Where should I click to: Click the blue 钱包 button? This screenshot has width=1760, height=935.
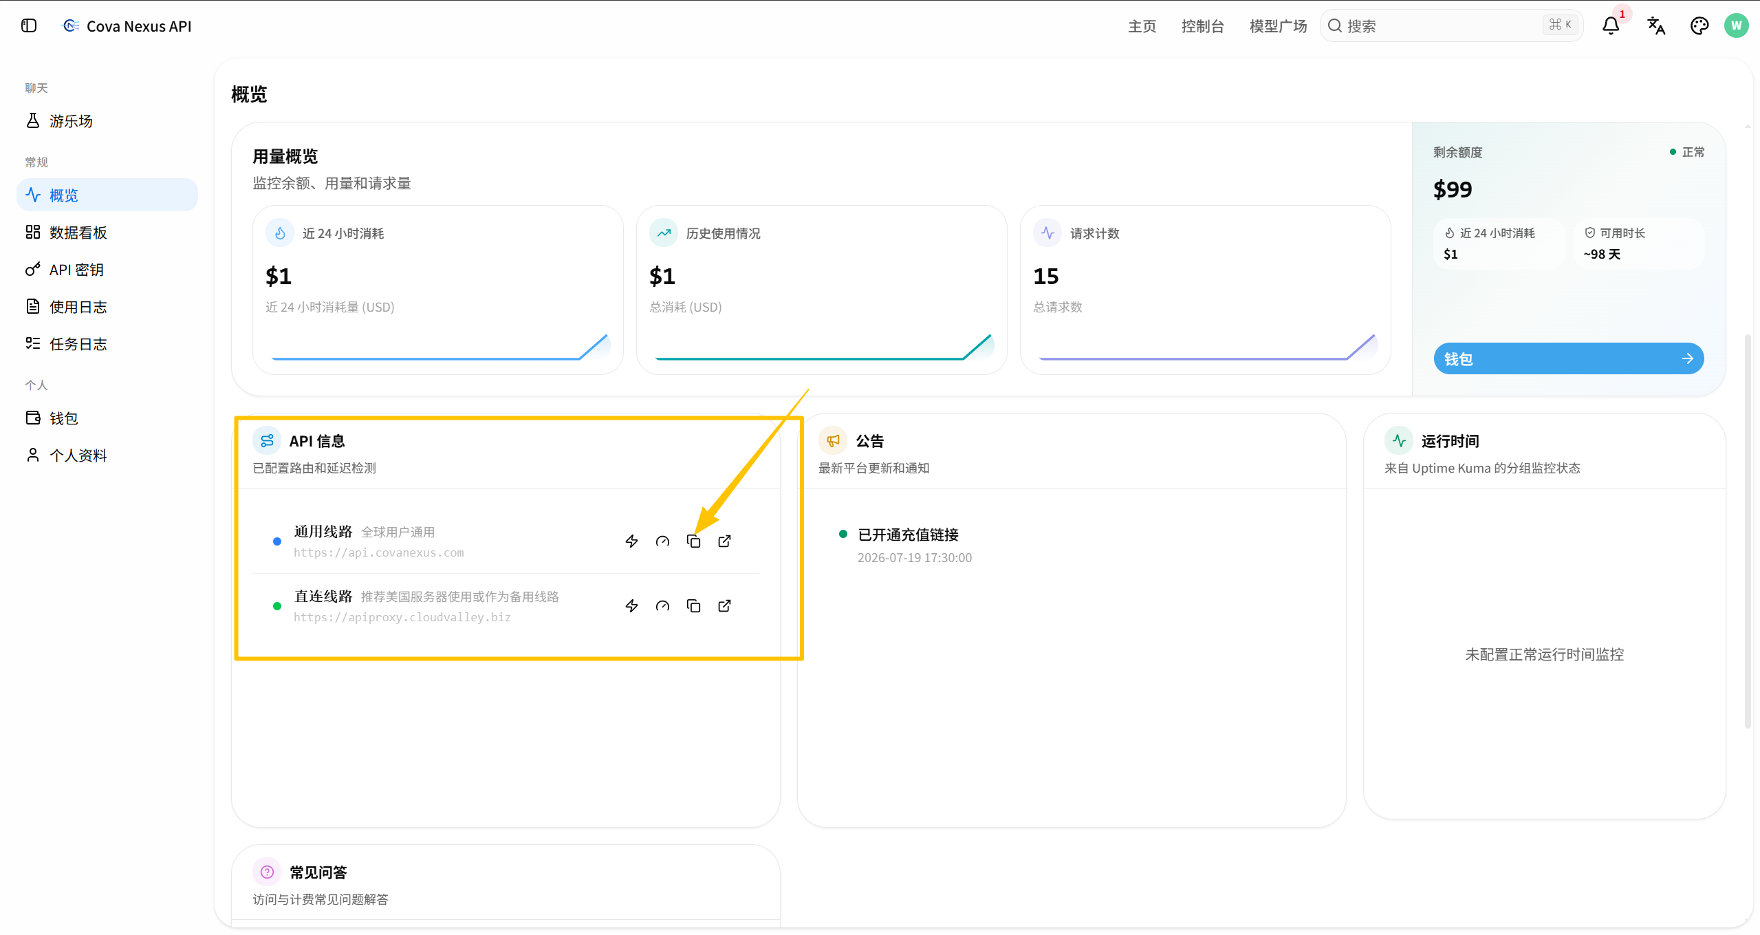(1568, 358)
